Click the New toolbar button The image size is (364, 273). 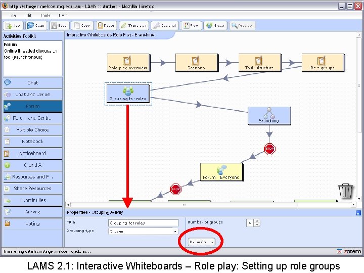[x=14, y=26]
